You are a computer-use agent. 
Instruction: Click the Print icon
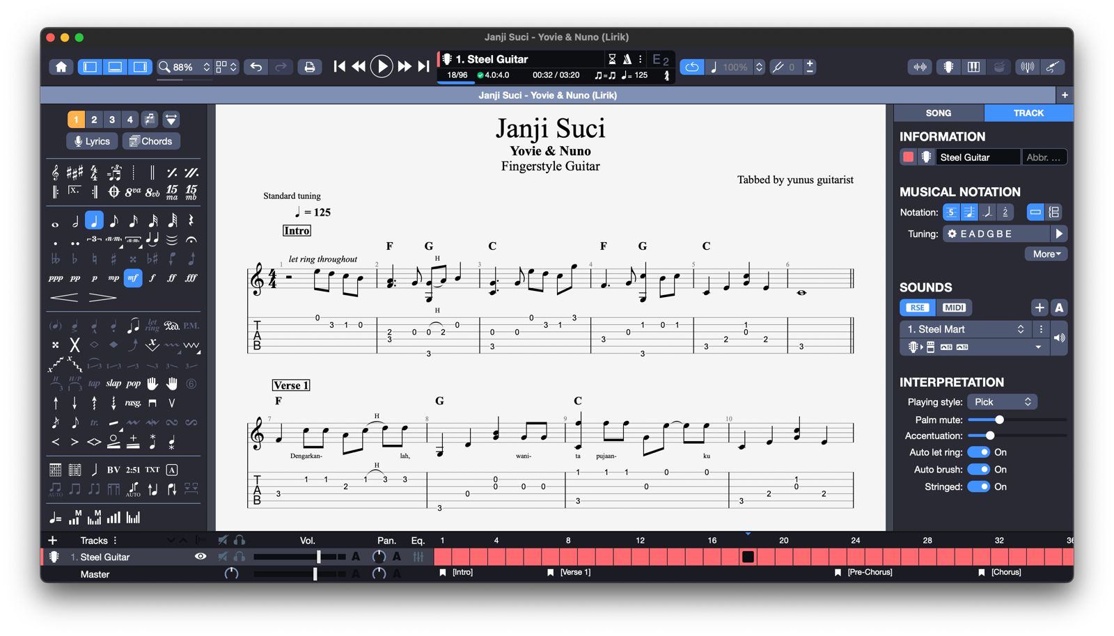[x=309, y=67]
